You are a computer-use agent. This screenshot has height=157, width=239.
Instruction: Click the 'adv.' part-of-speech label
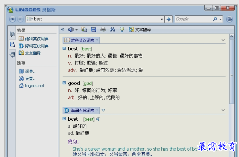[x=72, y=70]
